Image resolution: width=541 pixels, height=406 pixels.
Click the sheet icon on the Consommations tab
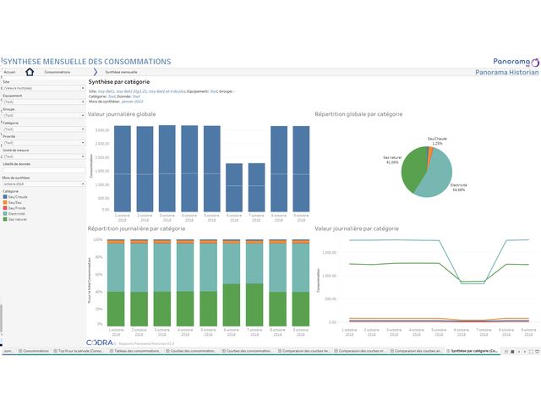click(21, 350)
